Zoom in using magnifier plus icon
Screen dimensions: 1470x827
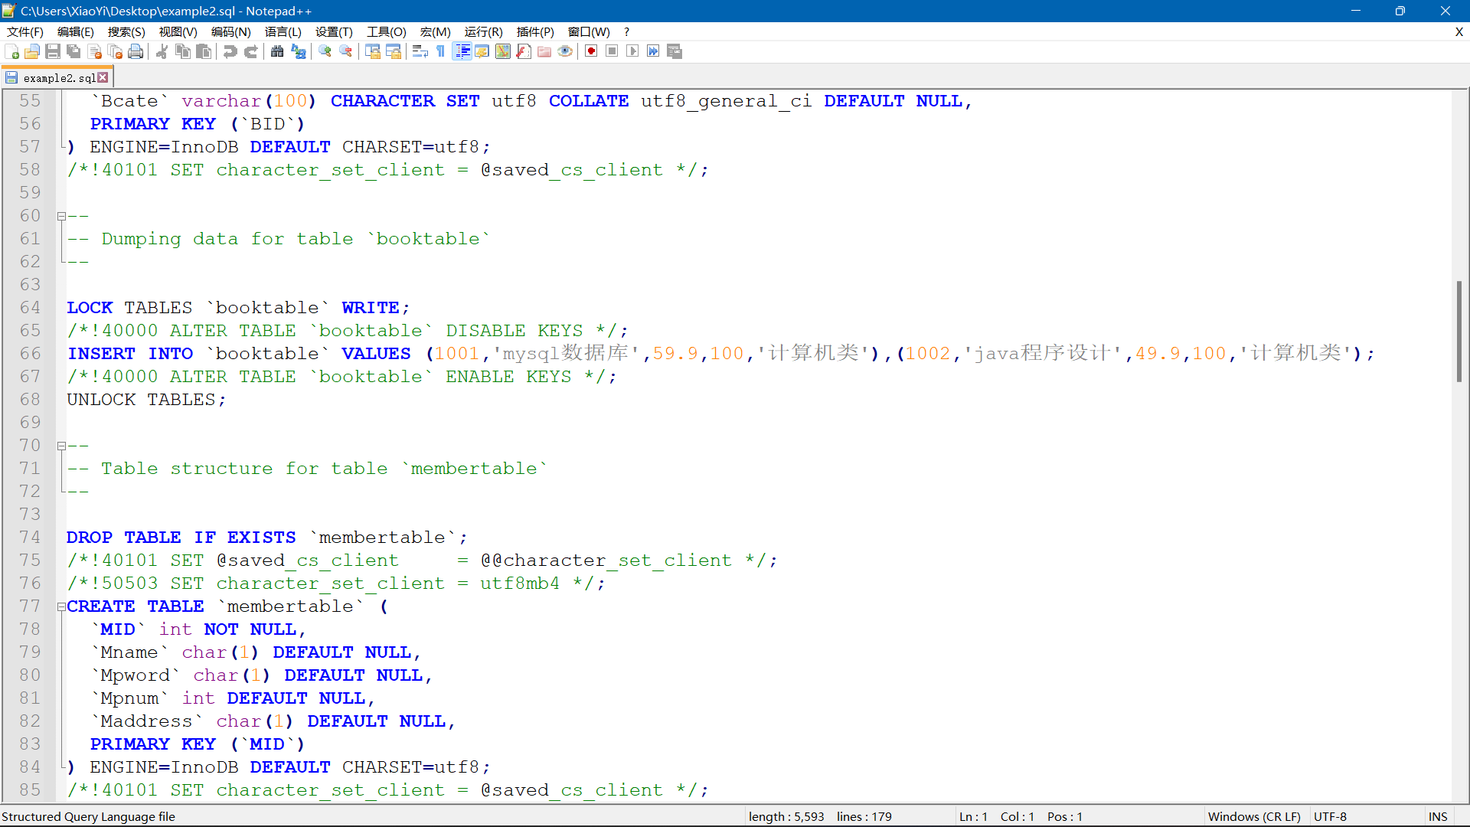click(x=324, y=51)
